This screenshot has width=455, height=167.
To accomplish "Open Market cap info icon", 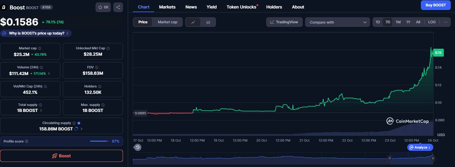I will (x=40, y=49).
